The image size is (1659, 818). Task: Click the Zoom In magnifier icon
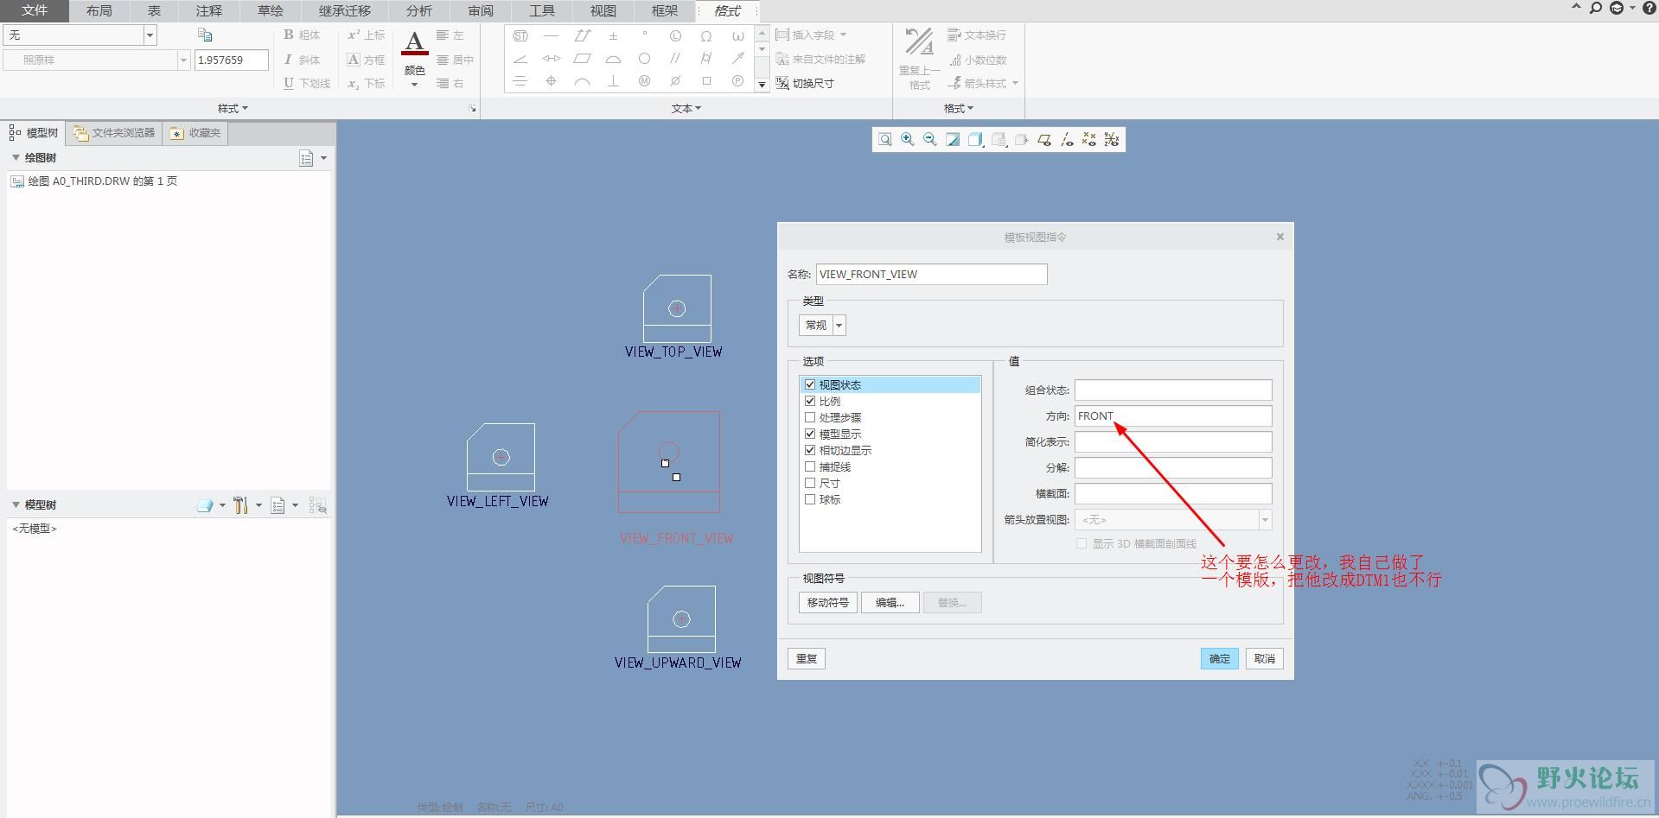point(908,139)
